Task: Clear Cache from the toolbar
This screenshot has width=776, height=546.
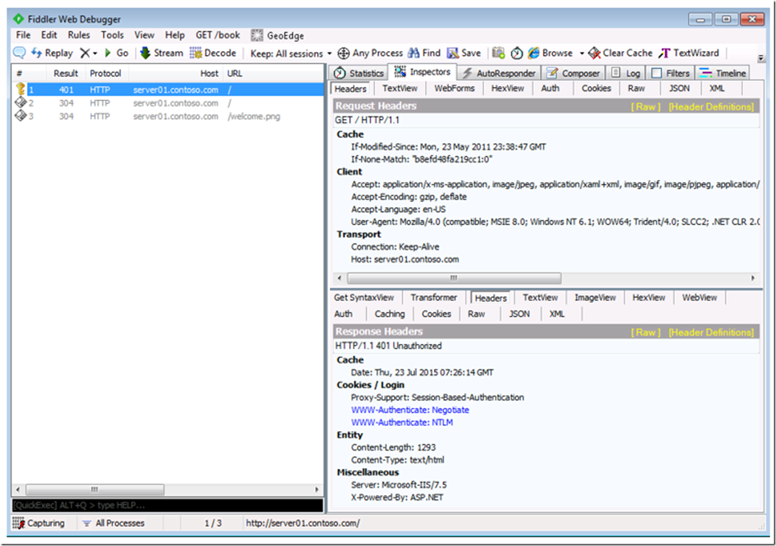Action: pos(620,53)
